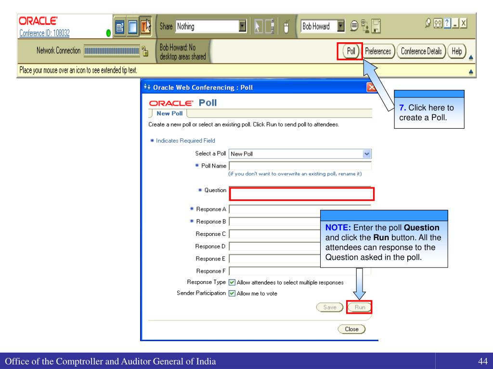Open the chat bubble icon
Image resolution: width=493 pixels, height=369 pixels.
pos(354,26)
